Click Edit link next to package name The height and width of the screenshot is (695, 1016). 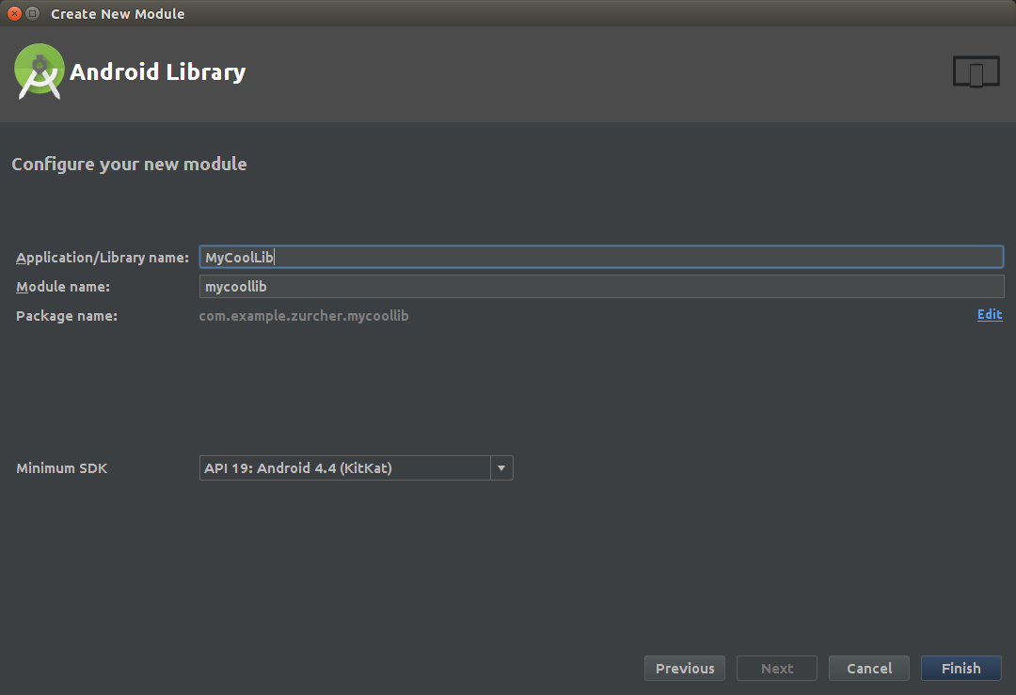tap(990, 315)
